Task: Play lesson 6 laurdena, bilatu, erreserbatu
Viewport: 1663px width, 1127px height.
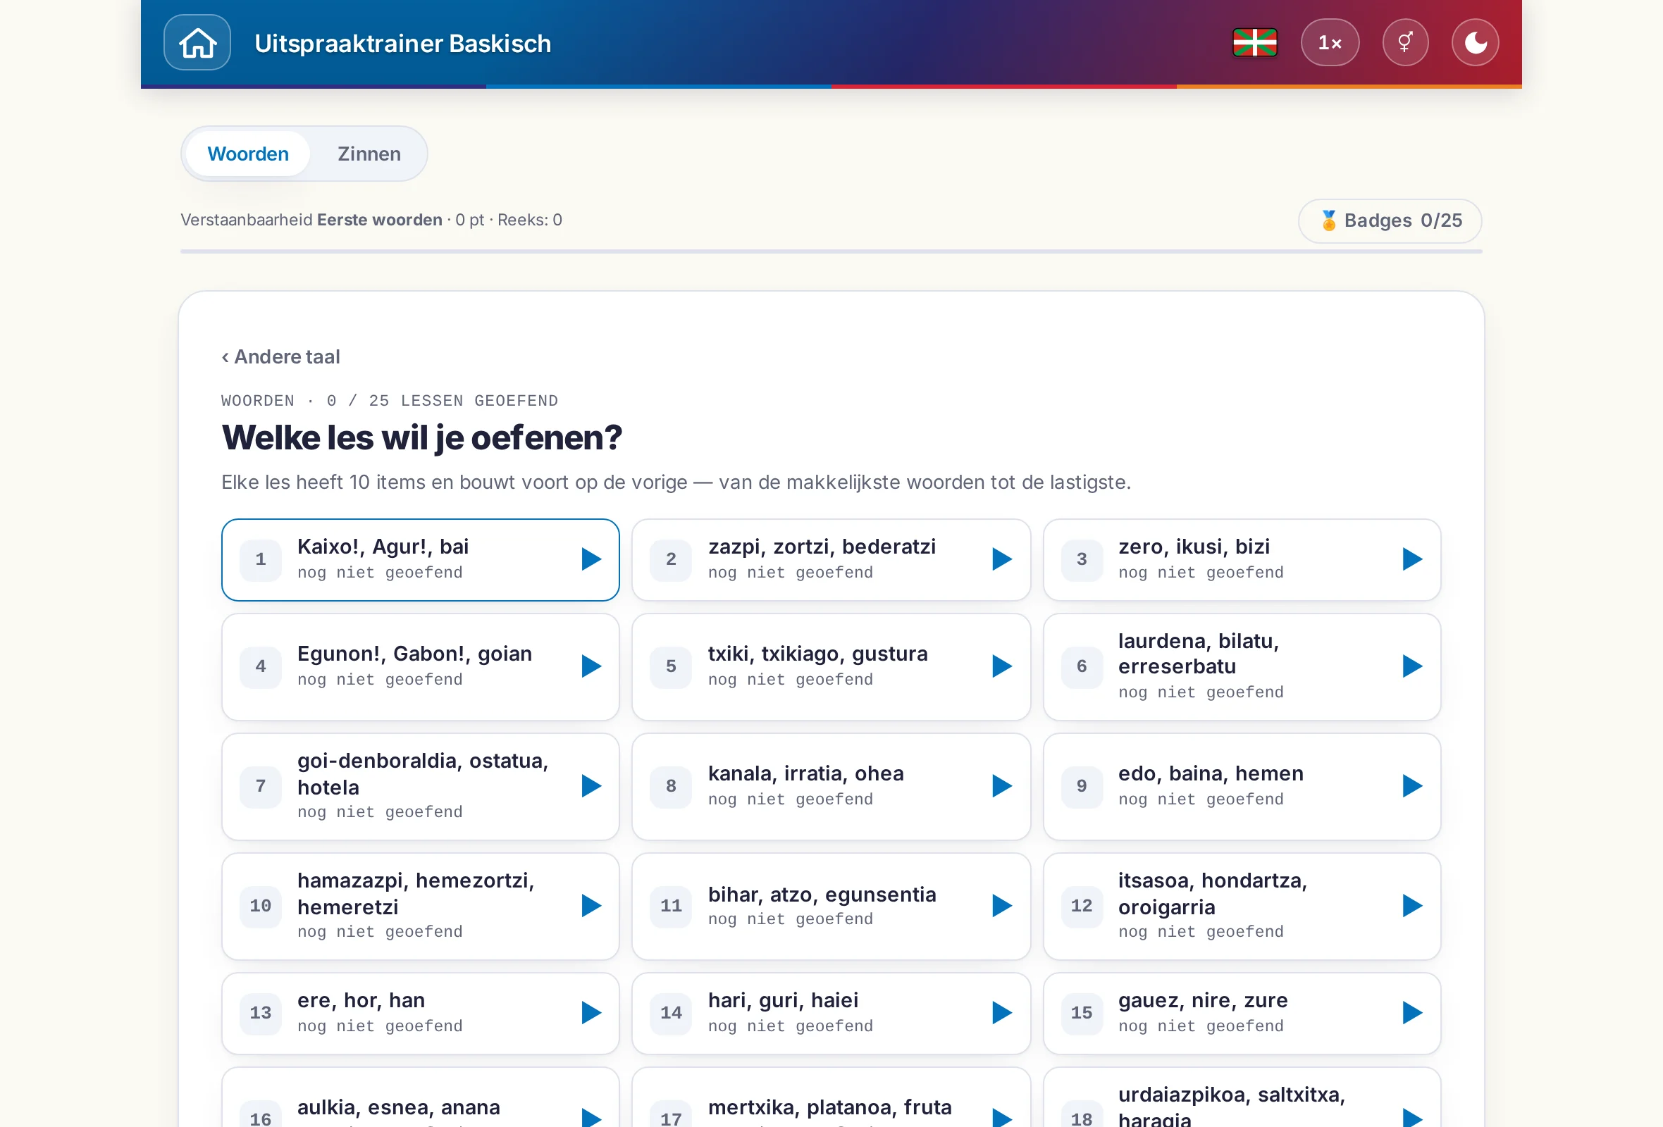Action: [x=1412, y=666]
